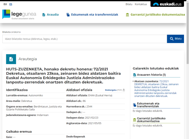
Task: Click the sidebar Eskumenak eta transferentziak icon
Action: coord(135,105)
